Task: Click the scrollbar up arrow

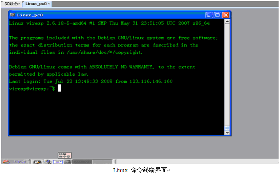Action: 227,21
